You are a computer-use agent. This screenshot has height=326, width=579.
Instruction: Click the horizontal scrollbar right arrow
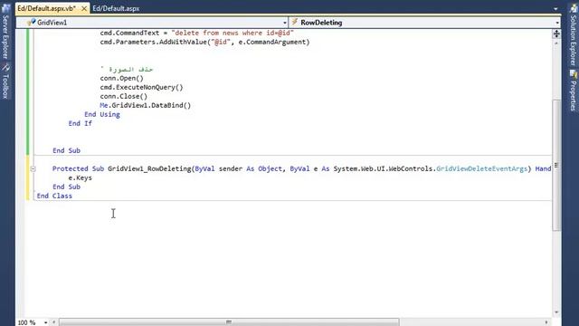click(x=546, y=322)
